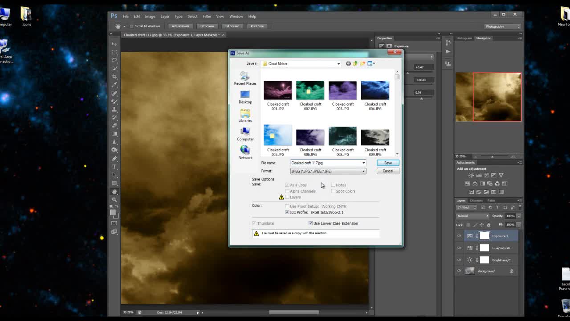This screenshot has width=570, height=321.
Task: Toggle the Scroll All Windows checkbox
Action: [132, 26]
